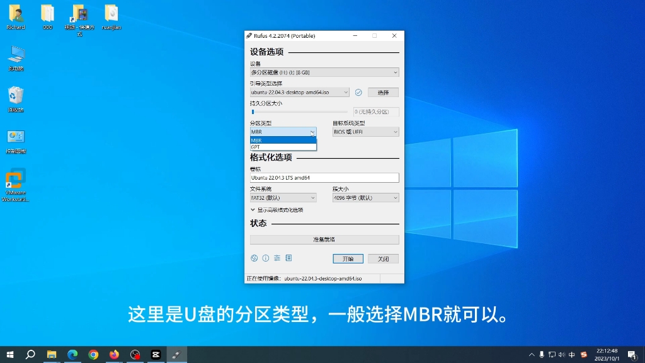Click the persistent size value field
This screenshot has height=363, width=645.
(x=376, y=112)
